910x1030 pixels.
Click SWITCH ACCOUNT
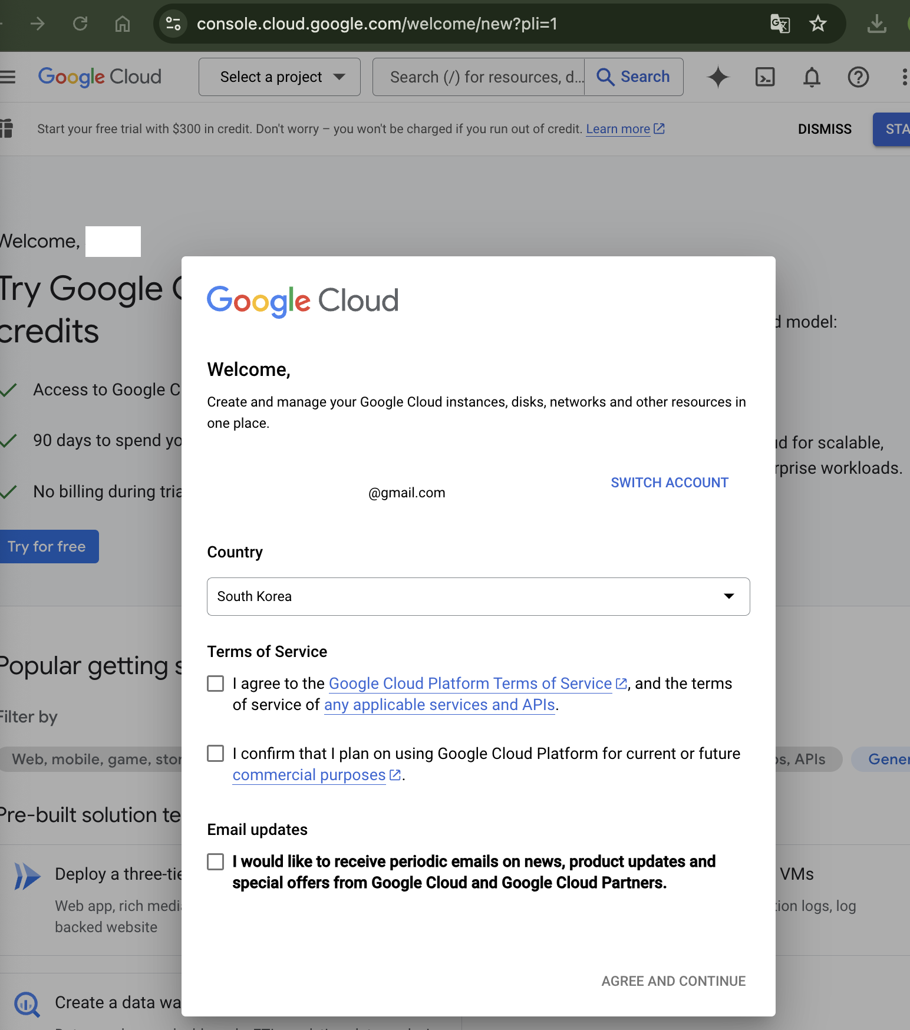coord(670,483)
